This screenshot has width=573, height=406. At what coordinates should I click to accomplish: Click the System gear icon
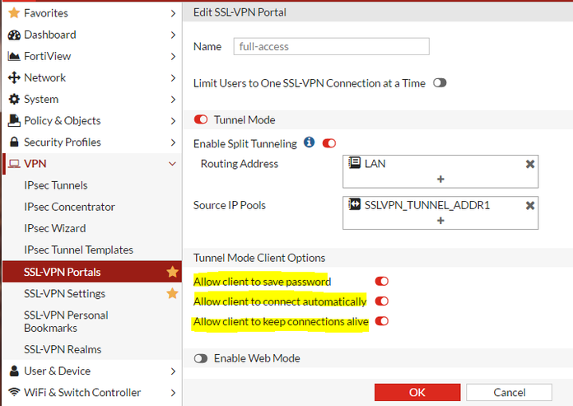14,99
